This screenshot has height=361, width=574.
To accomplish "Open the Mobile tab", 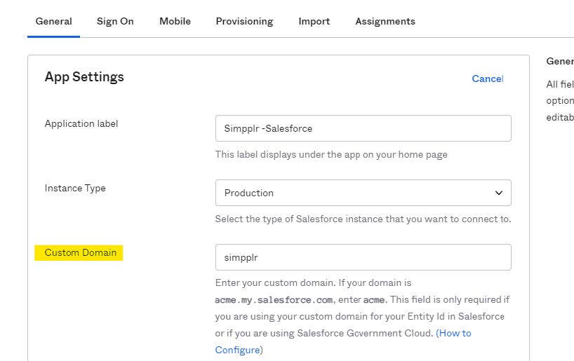I will 175,21.
